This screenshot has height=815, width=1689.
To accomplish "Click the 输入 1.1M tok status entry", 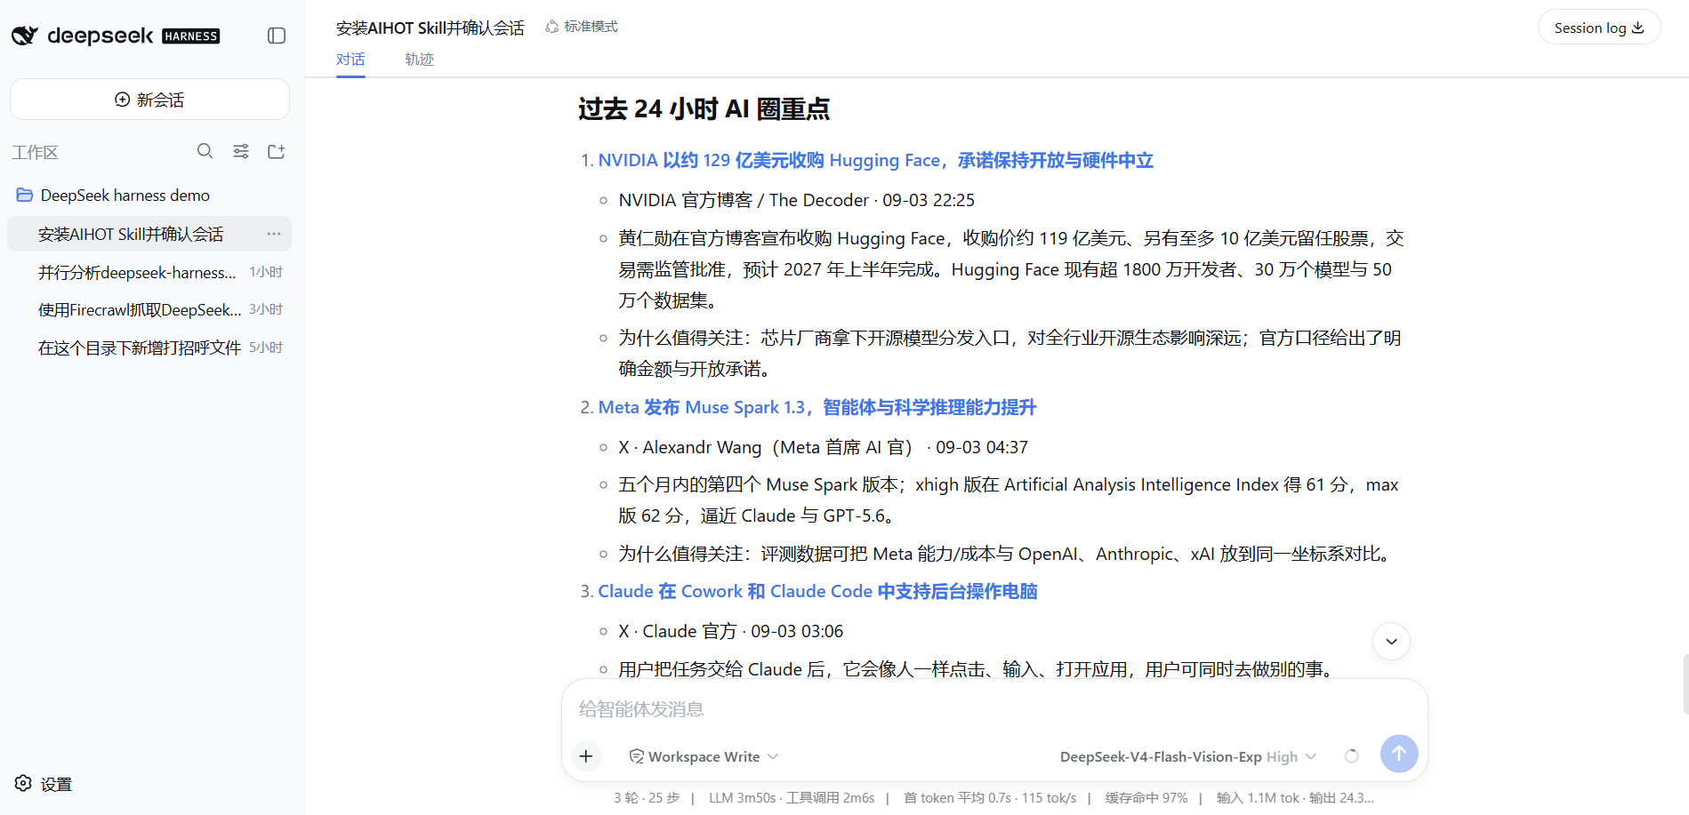I will pos(1295,798).
